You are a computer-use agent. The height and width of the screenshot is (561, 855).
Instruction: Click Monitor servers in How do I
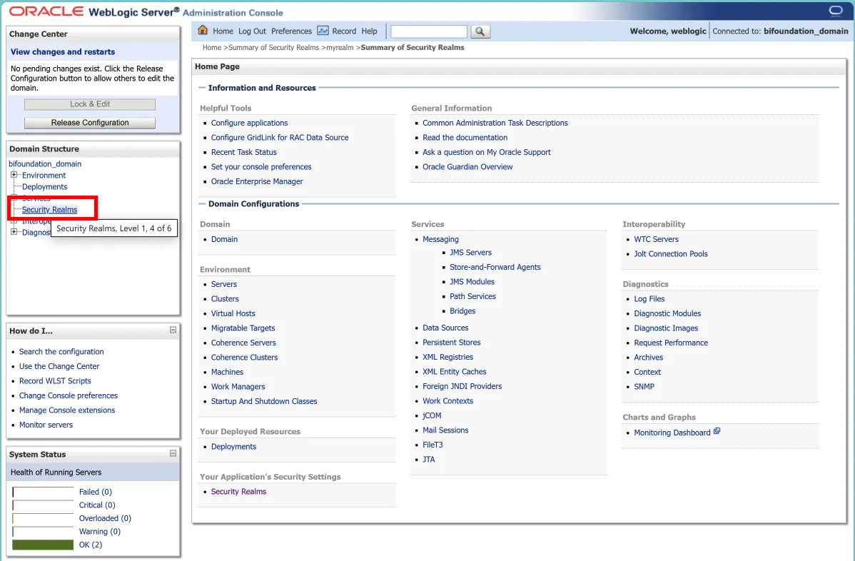(x=46, y=425)
